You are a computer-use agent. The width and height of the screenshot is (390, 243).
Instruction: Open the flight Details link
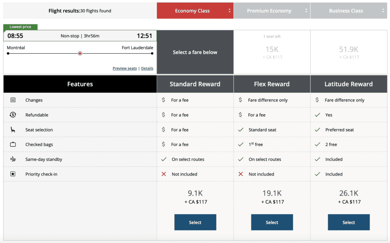pos(147,68)
